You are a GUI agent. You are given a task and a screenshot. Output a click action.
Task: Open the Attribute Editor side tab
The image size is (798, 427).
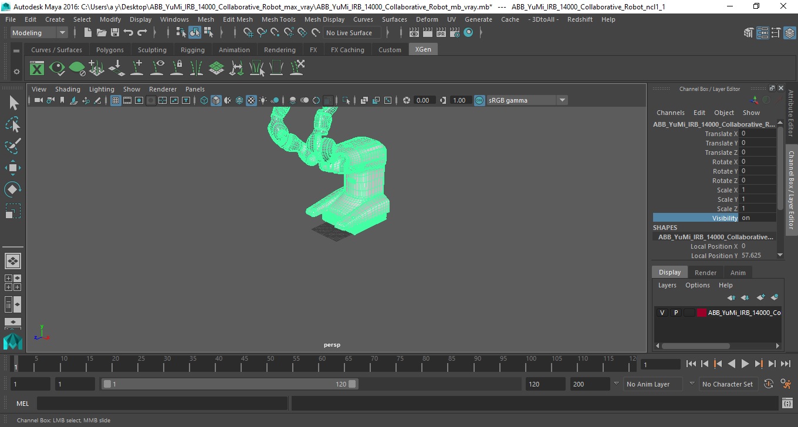pyautogui.click(x=791, y=113)
